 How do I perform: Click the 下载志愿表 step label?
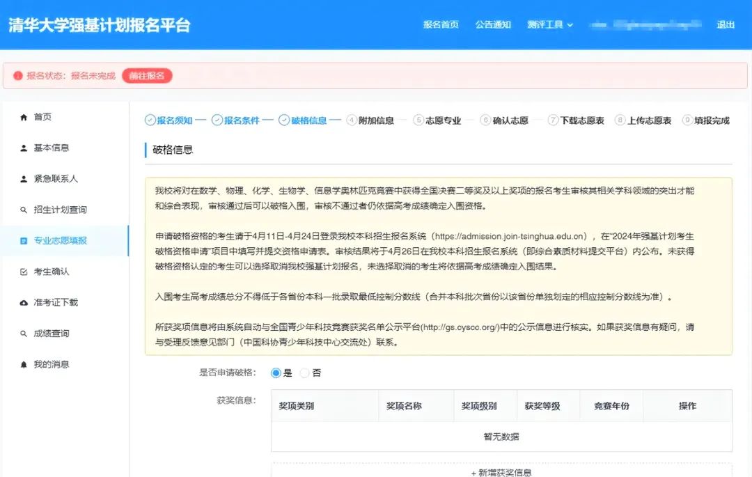[582, 120]
